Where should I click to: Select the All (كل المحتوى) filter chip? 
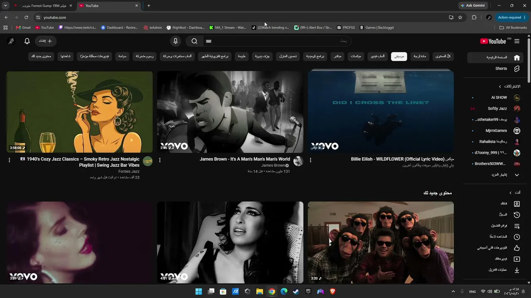pos(443,56)
